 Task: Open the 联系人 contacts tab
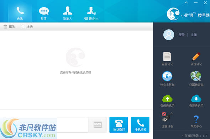[x=68, y=14]
